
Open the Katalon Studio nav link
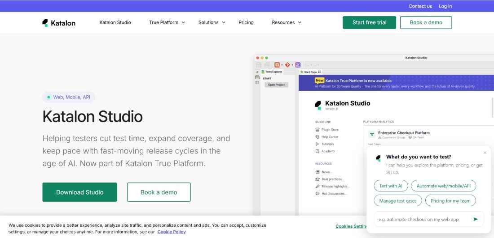pyautogui.click(x=115, y=23)
